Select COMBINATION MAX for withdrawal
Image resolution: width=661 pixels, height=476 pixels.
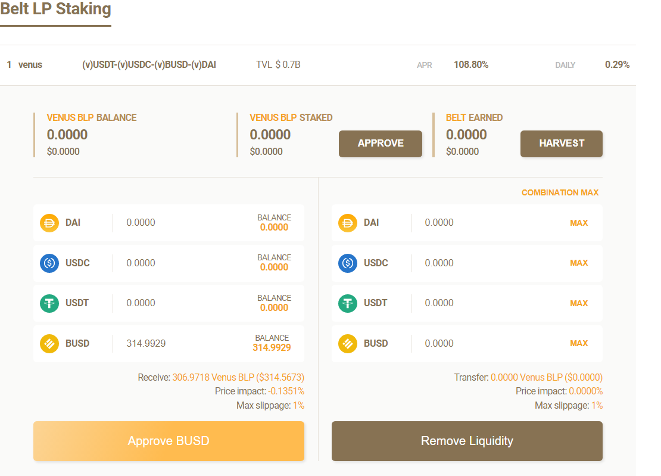560,192
